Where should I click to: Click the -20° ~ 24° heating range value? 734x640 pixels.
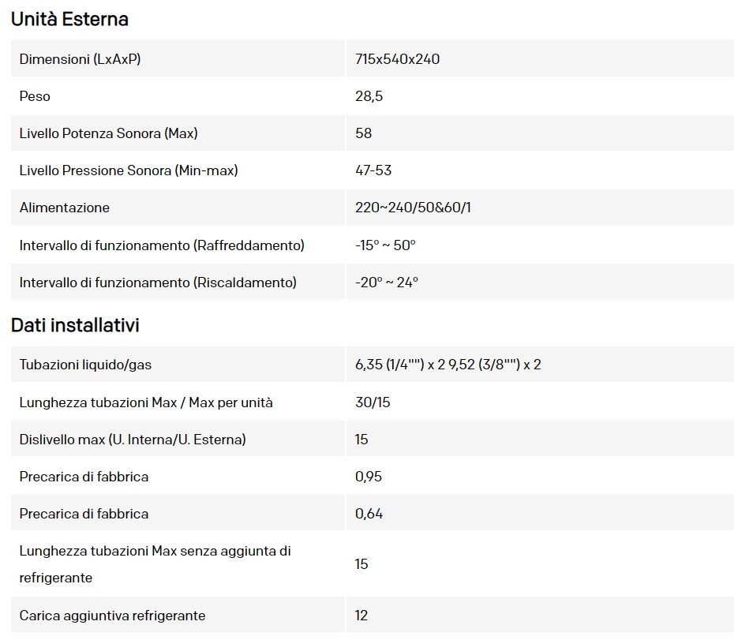click(x=387, y=283)
